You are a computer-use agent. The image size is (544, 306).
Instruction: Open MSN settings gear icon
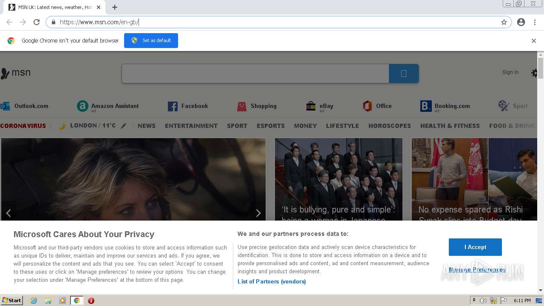click(x=534, y=73)
